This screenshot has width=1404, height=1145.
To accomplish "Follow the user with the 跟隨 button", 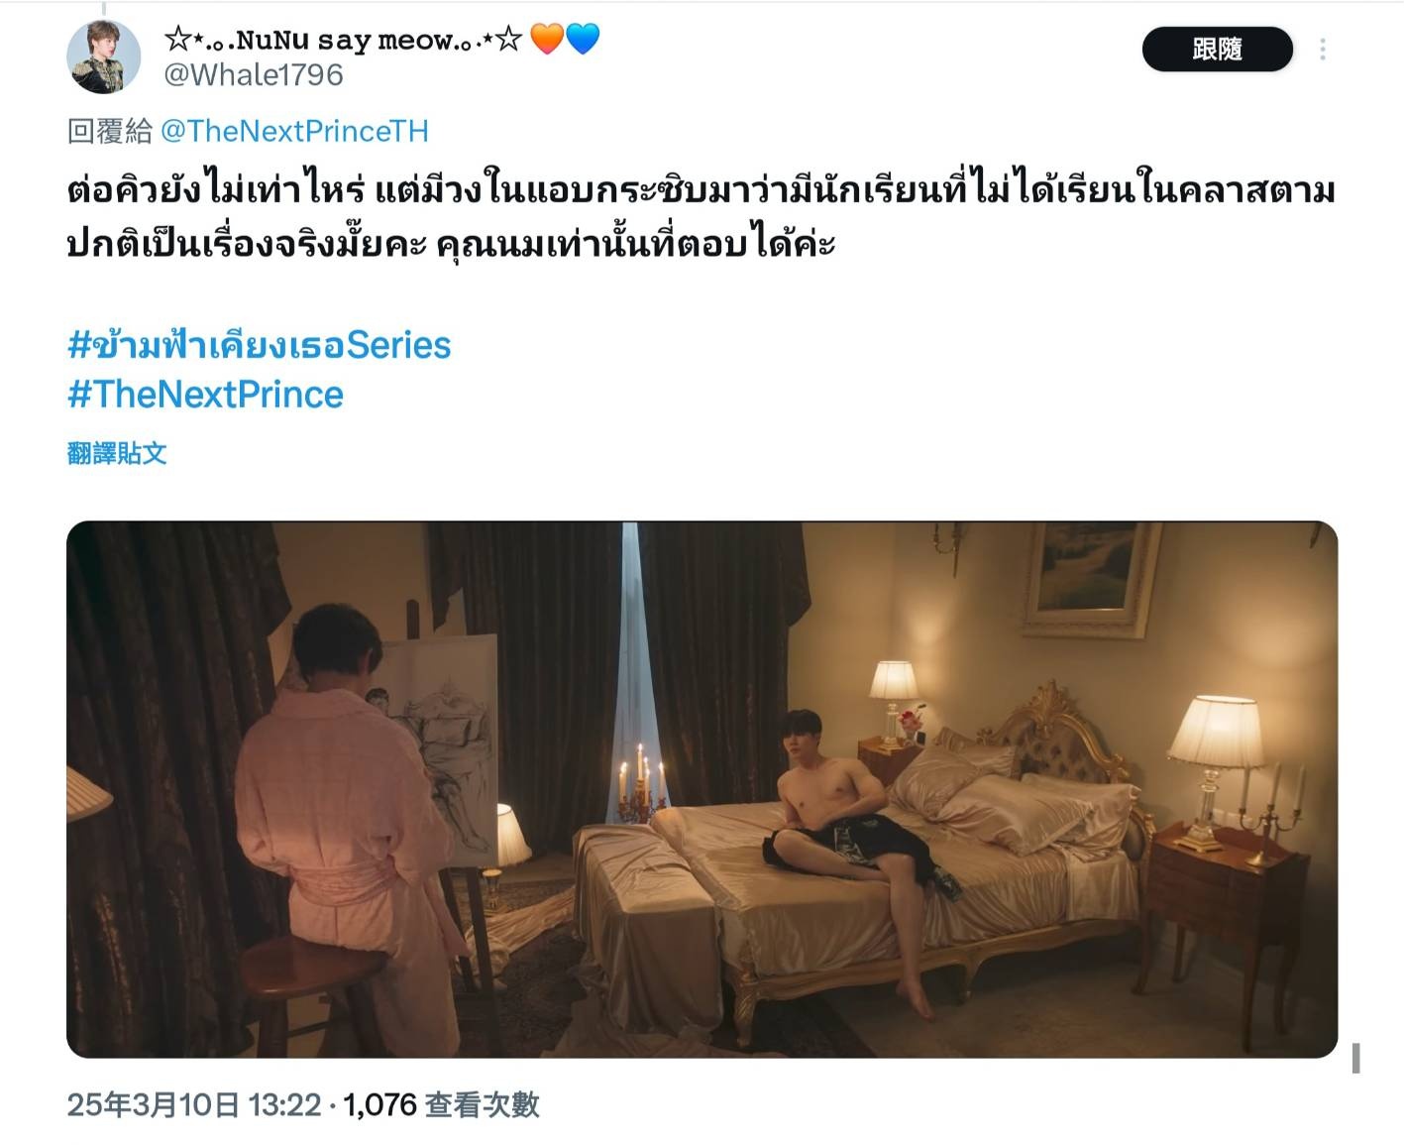I will click(1218, 50).
